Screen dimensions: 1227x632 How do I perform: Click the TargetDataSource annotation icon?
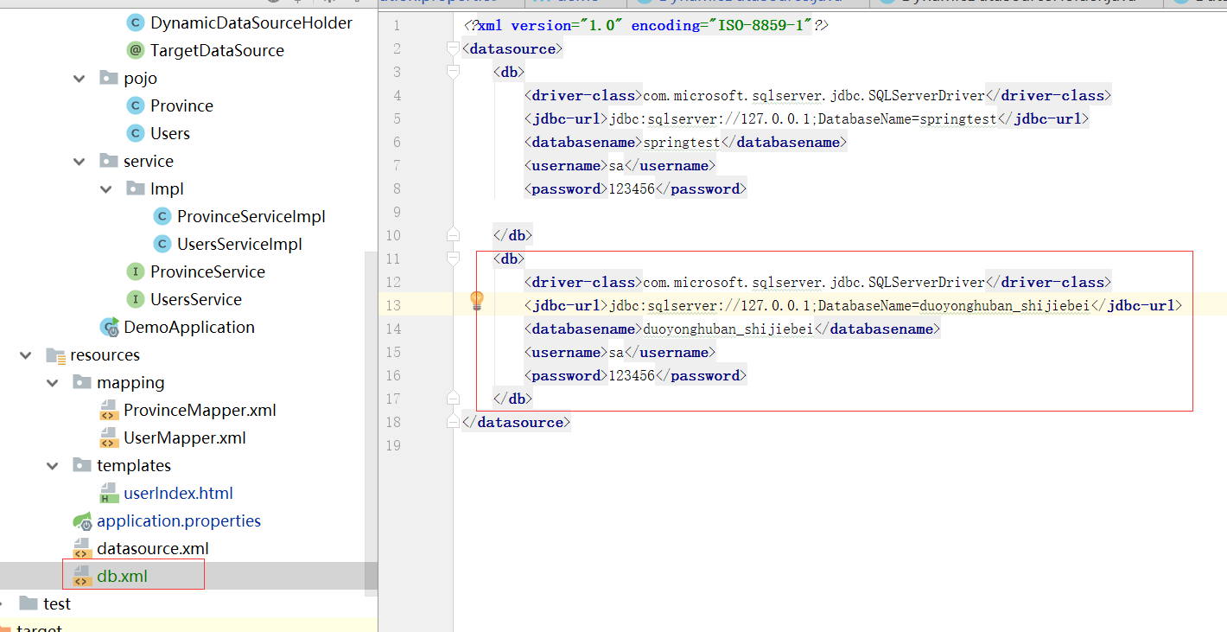point(135,50)
